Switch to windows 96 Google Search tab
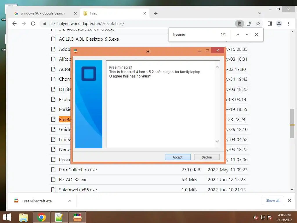The width and height of the screenshot is (297, 223). coord(43,13)
